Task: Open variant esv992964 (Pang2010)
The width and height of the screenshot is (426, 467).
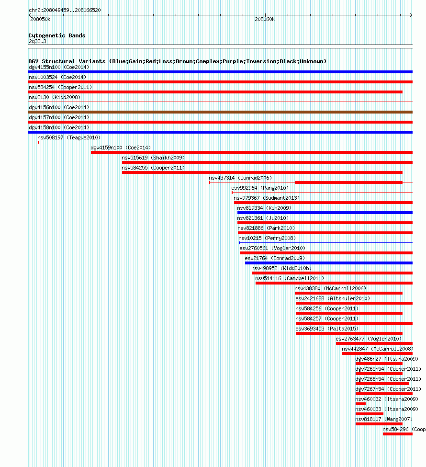Action: point(260,188)
